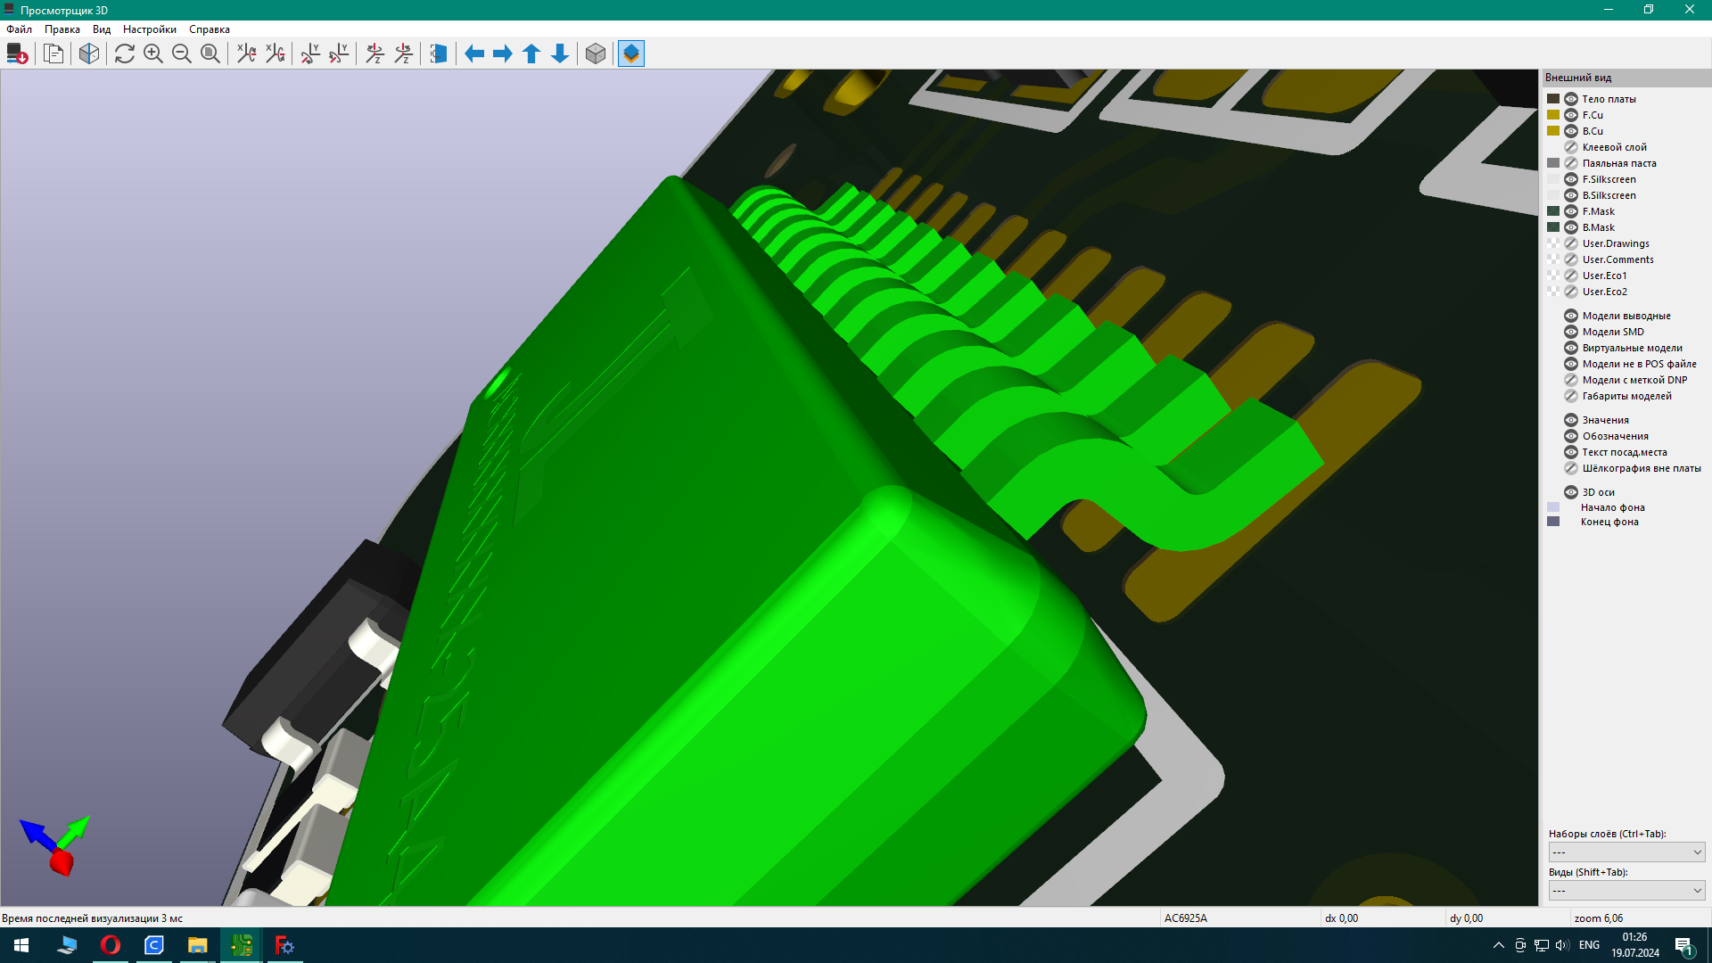Open Правка menu
The image size is (1712, 963).
coord(62,29)
